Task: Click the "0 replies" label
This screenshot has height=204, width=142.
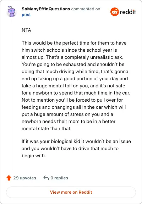Action: pyautogui.click(x=59, y=178)
